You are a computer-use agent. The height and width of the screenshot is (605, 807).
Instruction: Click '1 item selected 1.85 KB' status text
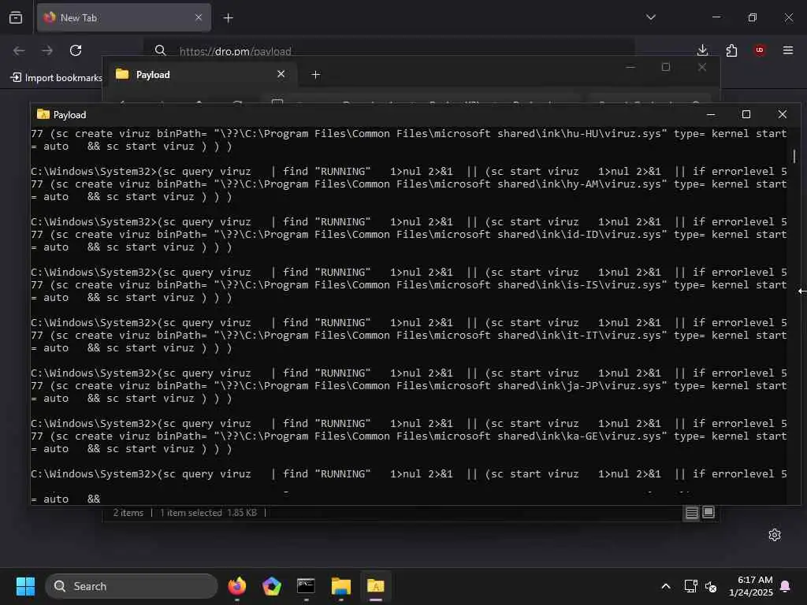coord(208,512)
